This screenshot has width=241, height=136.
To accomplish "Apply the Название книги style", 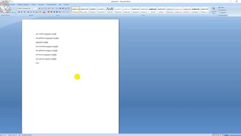I will (x=196, y=10).
